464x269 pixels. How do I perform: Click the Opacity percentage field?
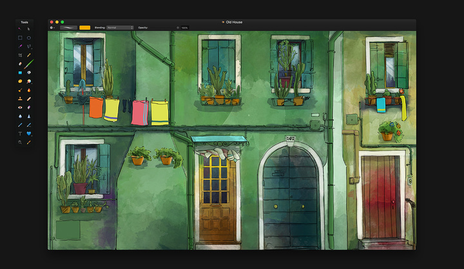(185, 28)
